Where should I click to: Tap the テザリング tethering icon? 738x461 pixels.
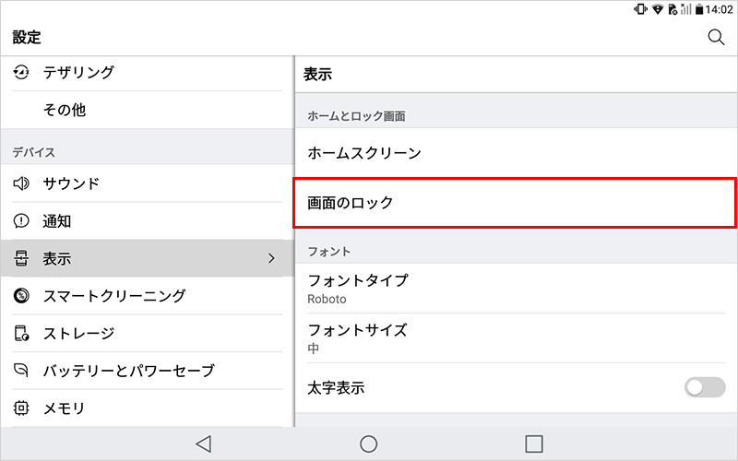(21, 72)
